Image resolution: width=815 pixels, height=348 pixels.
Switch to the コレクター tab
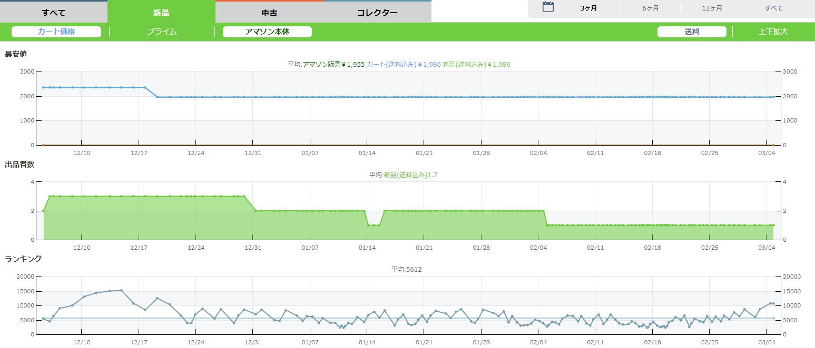(377, 12)
